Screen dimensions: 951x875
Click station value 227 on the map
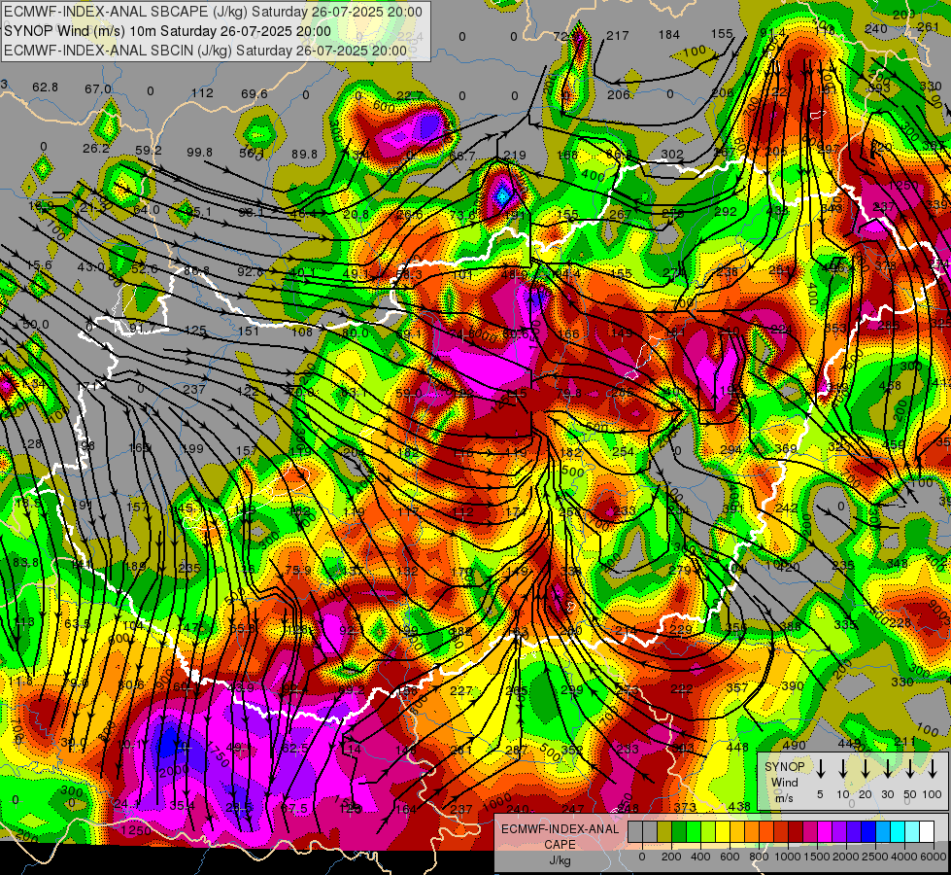pyautogui.click(x=461, y=690)
